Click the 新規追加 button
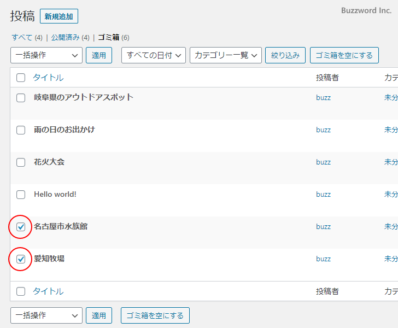The width and height of the screenshot is (398, 328). click(x=59, y=16)
